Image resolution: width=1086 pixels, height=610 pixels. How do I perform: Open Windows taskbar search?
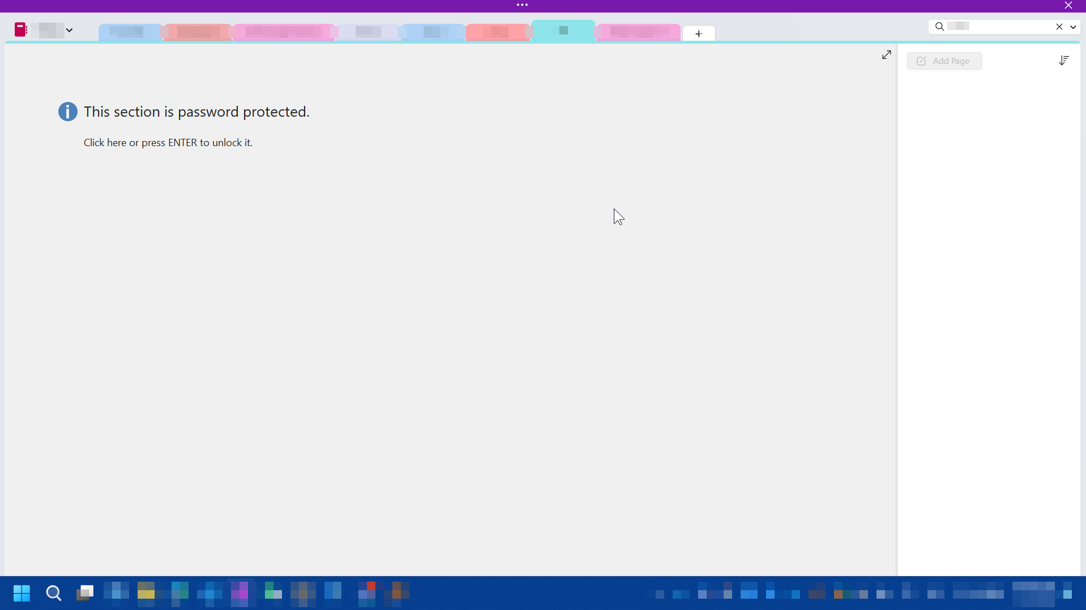54,593
